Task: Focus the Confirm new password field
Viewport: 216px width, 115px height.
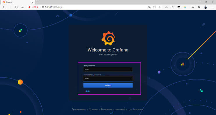Action: [108, 79]
